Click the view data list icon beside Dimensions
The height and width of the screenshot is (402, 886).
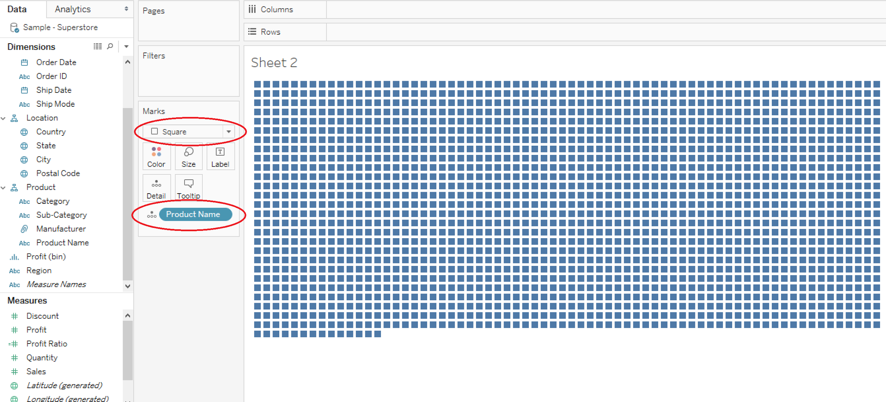pyautogui.click(x=97, y=46)
